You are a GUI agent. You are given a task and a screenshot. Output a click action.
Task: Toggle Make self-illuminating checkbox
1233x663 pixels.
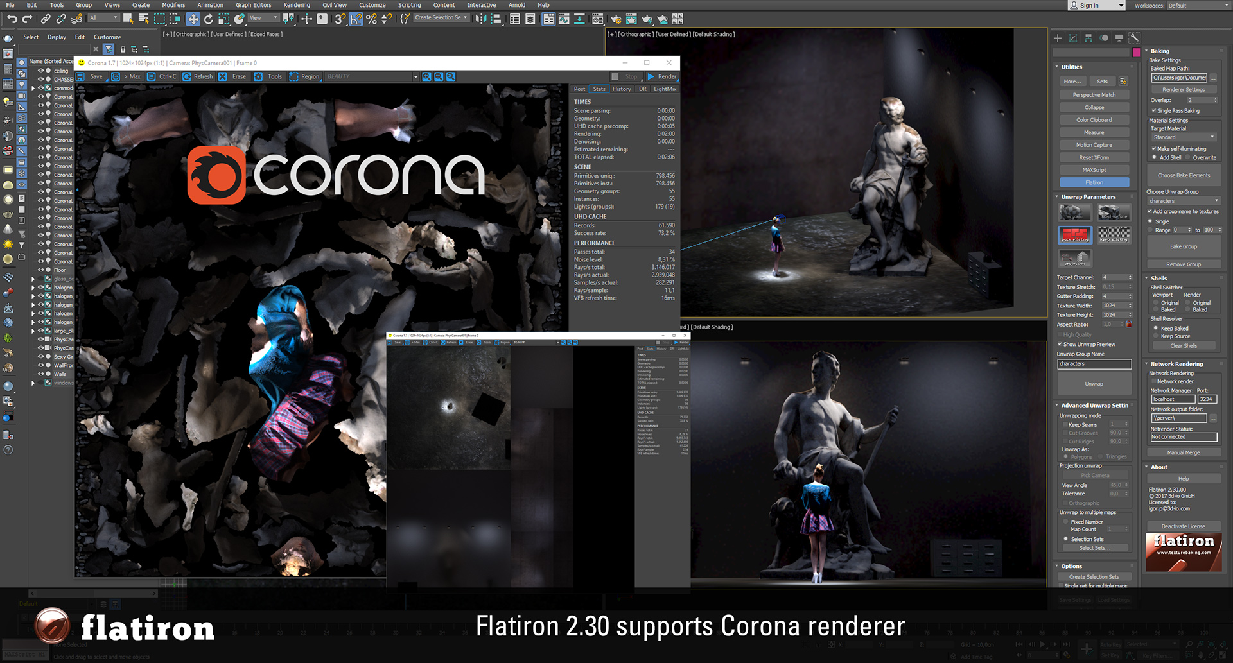tap(1153, 148)
